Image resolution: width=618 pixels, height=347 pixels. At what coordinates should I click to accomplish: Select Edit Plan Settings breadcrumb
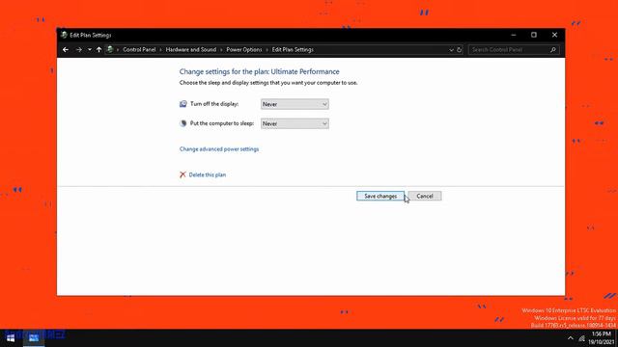[293, 49]
